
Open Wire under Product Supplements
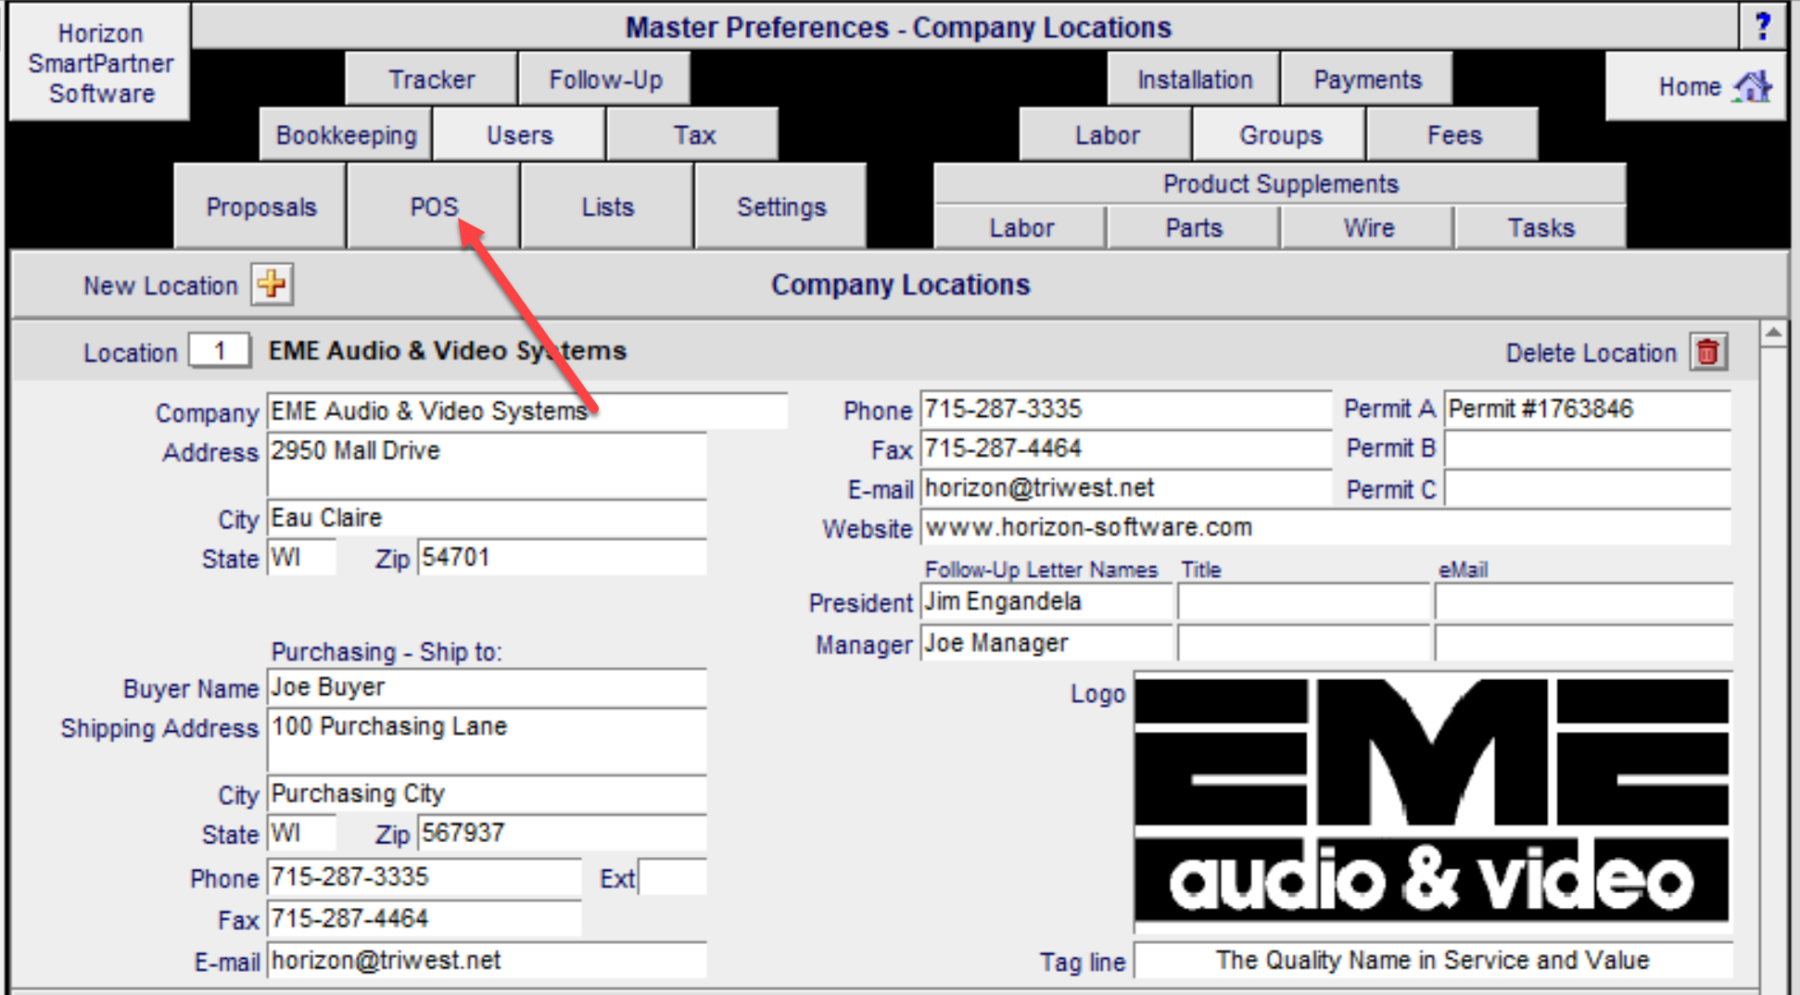pos(1368,228)
